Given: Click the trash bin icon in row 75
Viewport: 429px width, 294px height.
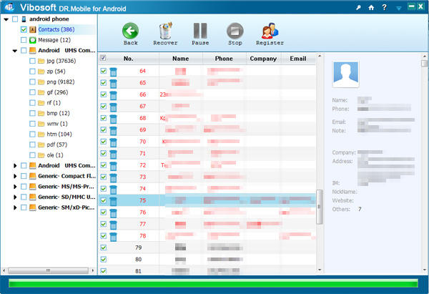Looking at the screenshot, I should (x=113, y=201).
